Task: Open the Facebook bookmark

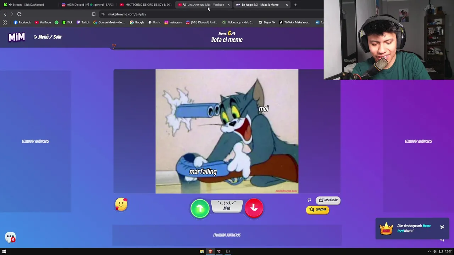Action: pos(22,22)
